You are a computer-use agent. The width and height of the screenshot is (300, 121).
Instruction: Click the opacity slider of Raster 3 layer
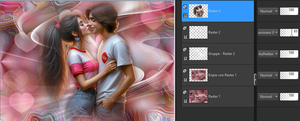pos(290,11)
